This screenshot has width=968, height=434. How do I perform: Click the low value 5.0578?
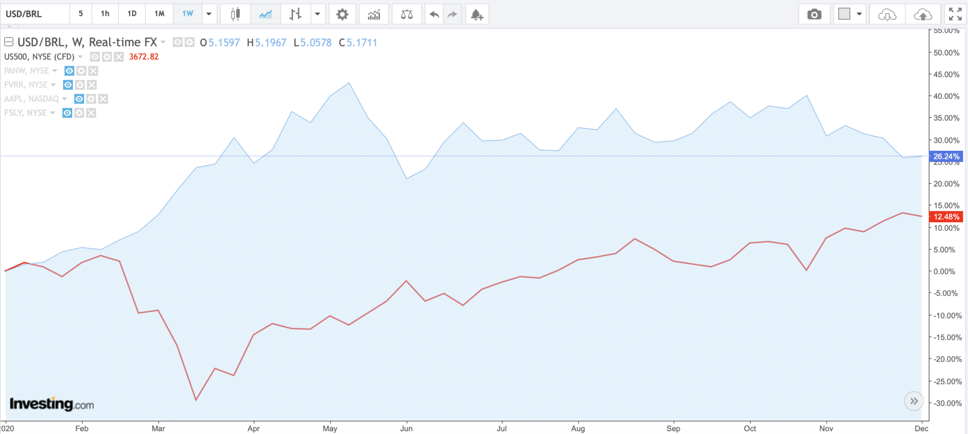[316, 43]
